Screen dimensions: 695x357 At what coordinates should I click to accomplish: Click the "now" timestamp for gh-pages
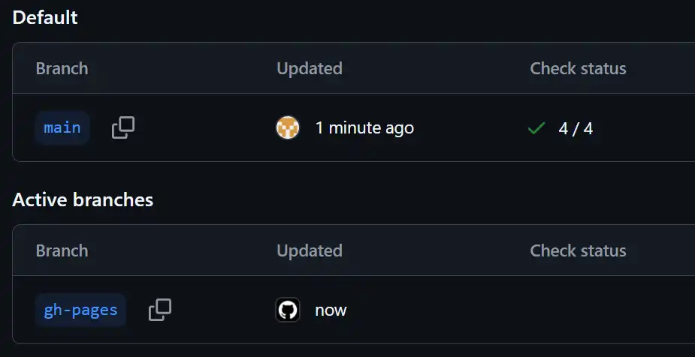click(x=331, y=310)
